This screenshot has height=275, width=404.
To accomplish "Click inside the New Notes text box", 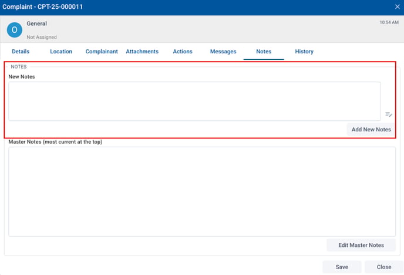I will coord(194,101).
